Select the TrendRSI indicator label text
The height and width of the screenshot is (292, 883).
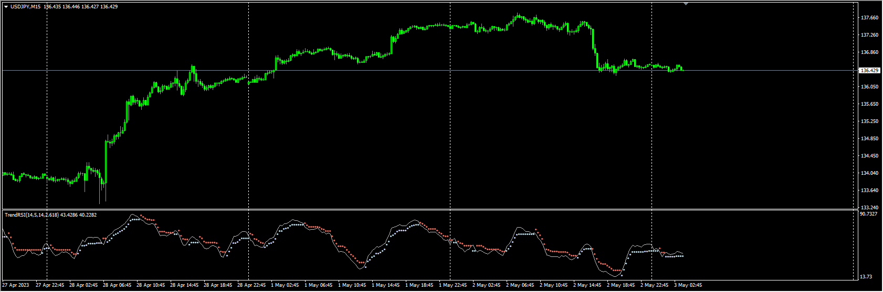pos(50,215)
